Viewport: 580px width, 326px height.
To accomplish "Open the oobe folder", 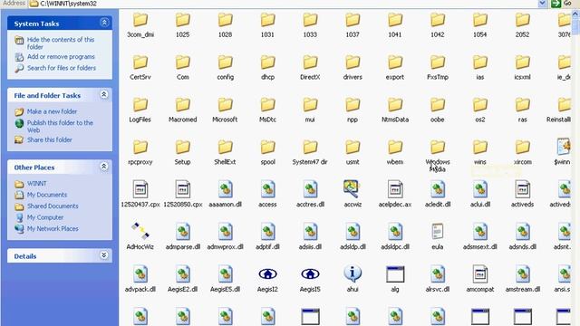I will (438, 105).
